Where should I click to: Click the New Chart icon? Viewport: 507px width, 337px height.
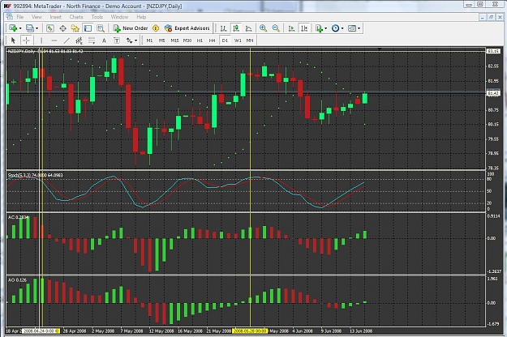pyautogui.click(x=13, y=28)
